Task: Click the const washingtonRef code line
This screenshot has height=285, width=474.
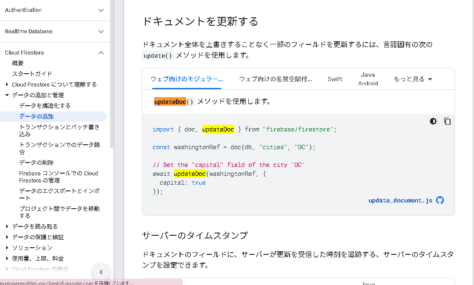Action: [234, 147]
